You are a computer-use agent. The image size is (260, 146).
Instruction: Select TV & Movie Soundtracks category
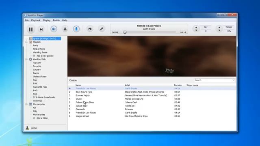(x=44, y=97)
